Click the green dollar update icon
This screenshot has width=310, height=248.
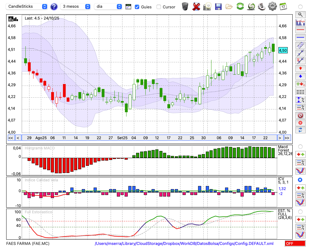tap(251, 6)
